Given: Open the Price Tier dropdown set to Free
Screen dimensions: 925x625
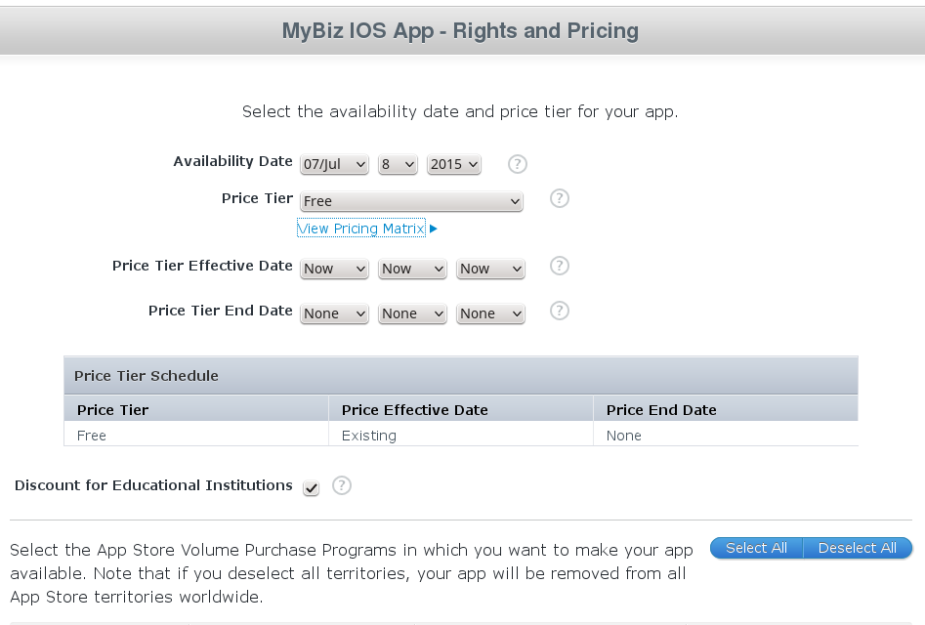Looking at the screenshot, I should point(411,199).
